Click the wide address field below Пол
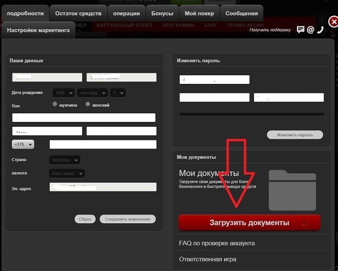This screenshot has height=271, width=338. (84, 118)
